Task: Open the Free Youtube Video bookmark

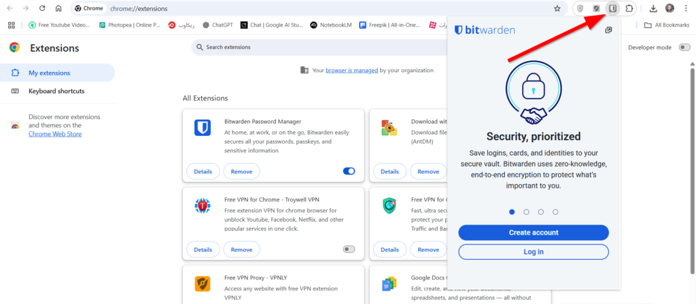Action: coord(59,25)
